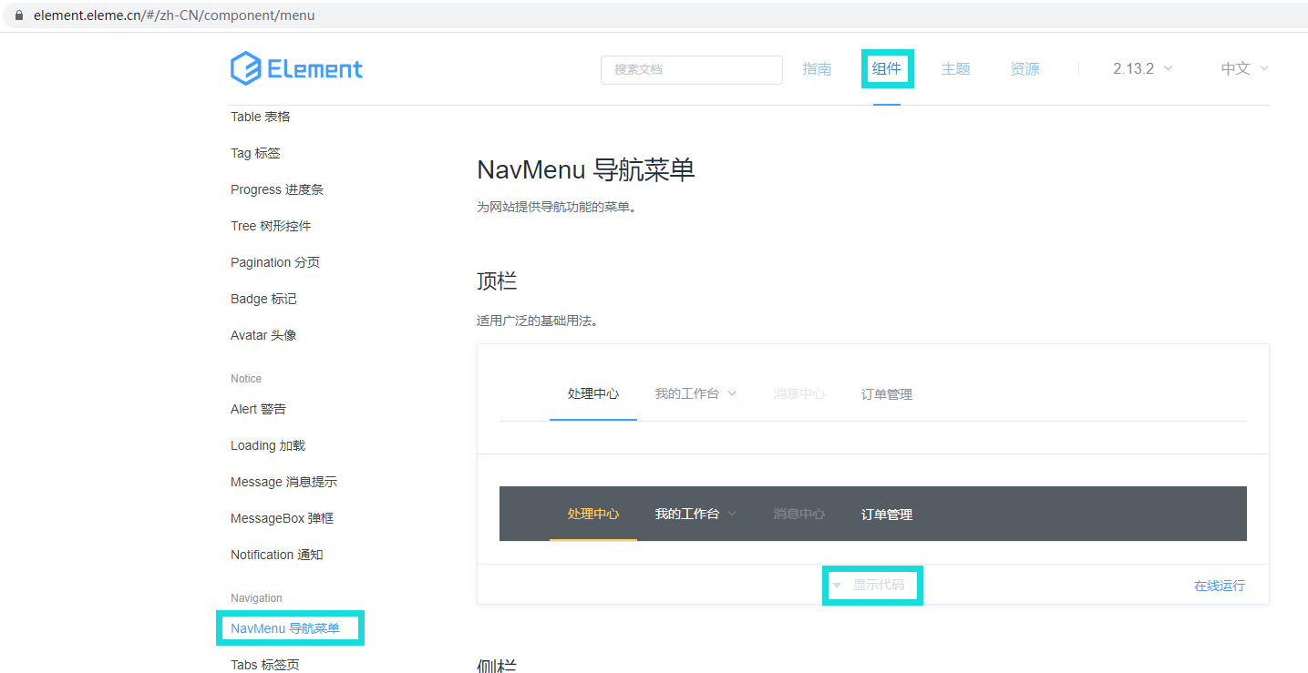Click 显示代码 to show code
The image size is (1308, 673).
coord(879,585)
